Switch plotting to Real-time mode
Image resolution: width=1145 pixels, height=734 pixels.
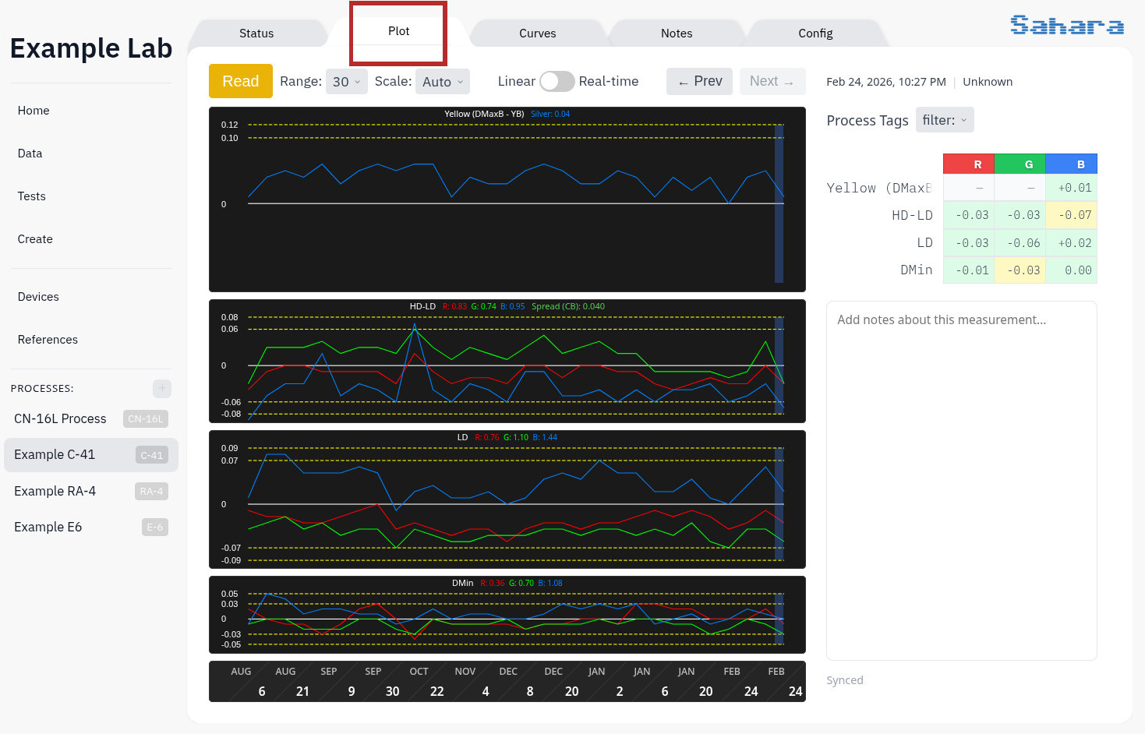(557, 81)
